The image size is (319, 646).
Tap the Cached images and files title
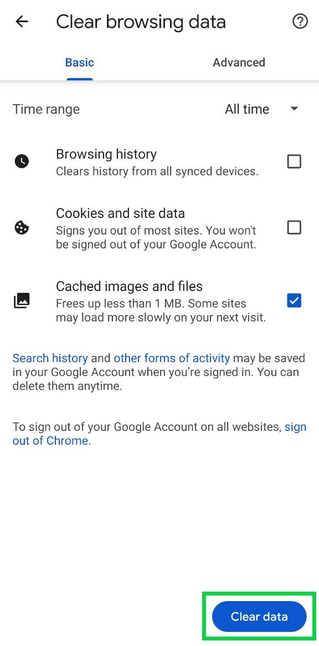pos(129,286)
